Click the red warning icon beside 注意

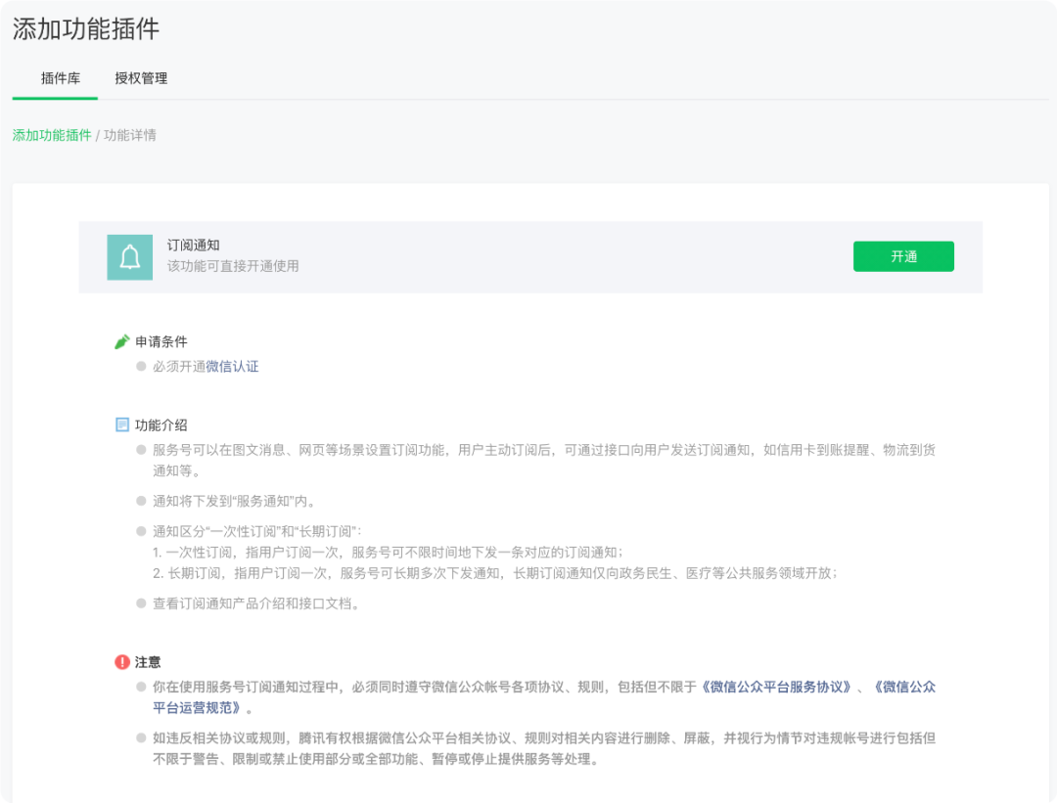click(122, 662)
